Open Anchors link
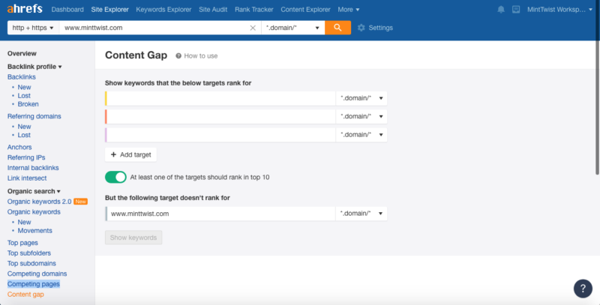 point(19,147)
